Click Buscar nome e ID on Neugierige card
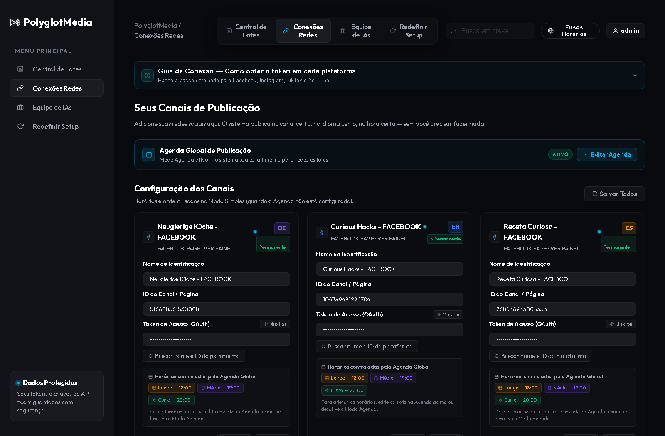Image resolution: width=665 pixels, height=436 pixels. (194, 356)
